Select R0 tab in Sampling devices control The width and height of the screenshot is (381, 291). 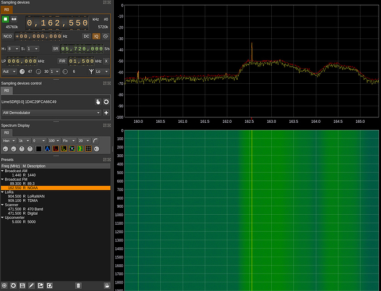pos(6,91)
